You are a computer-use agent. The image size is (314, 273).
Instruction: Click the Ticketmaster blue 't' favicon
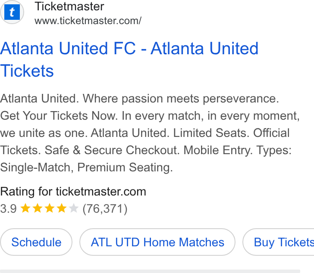click(12, 12)
